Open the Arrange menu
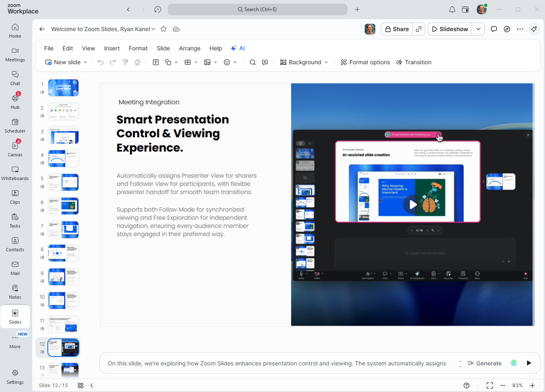The width and height of the screenshot is (545, 392). coord(190,48)
